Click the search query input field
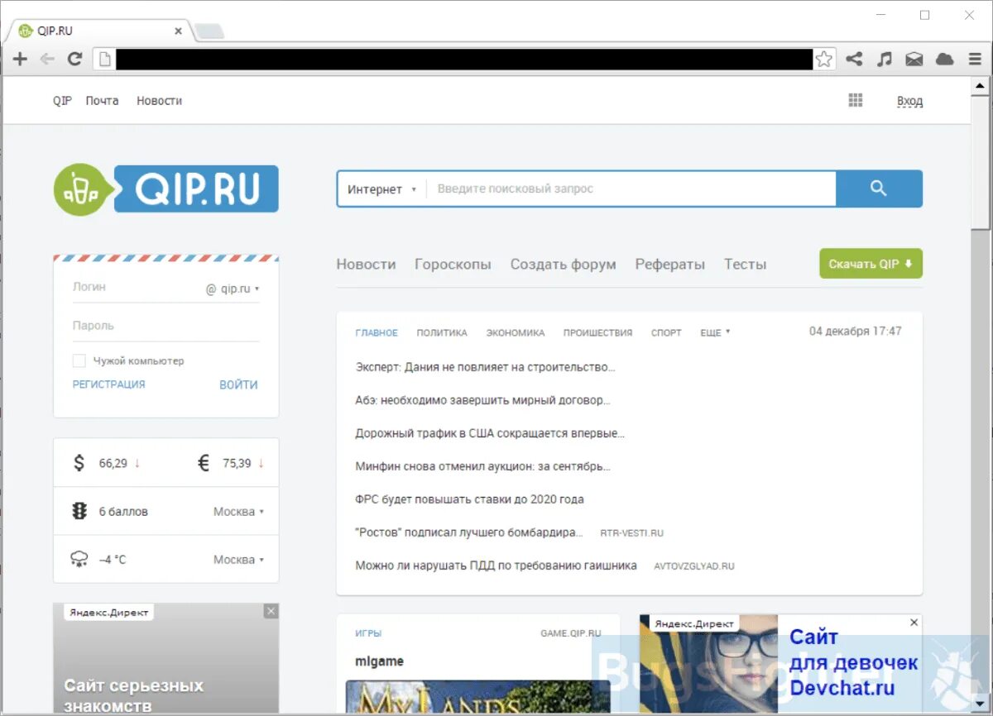The width and height of the screenshot is (993, 716). point(631,189)
